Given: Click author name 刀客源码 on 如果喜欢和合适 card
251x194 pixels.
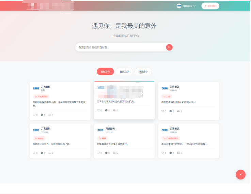Looking at the screenshot, I should (110, 129).
